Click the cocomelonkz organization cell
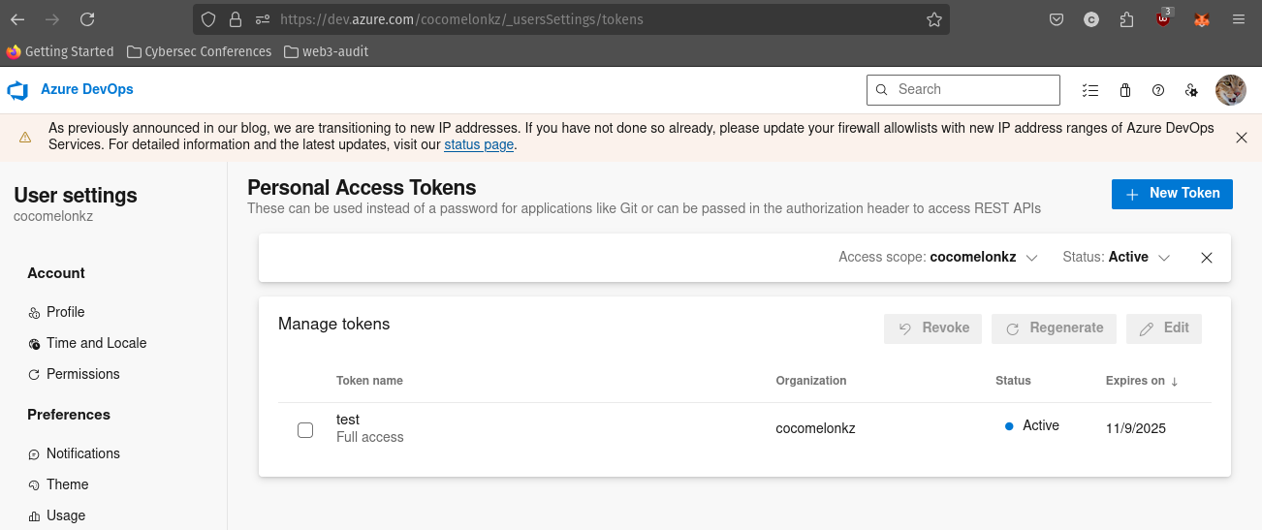Viewport: 1262px width, 530px height. point(815,428)
